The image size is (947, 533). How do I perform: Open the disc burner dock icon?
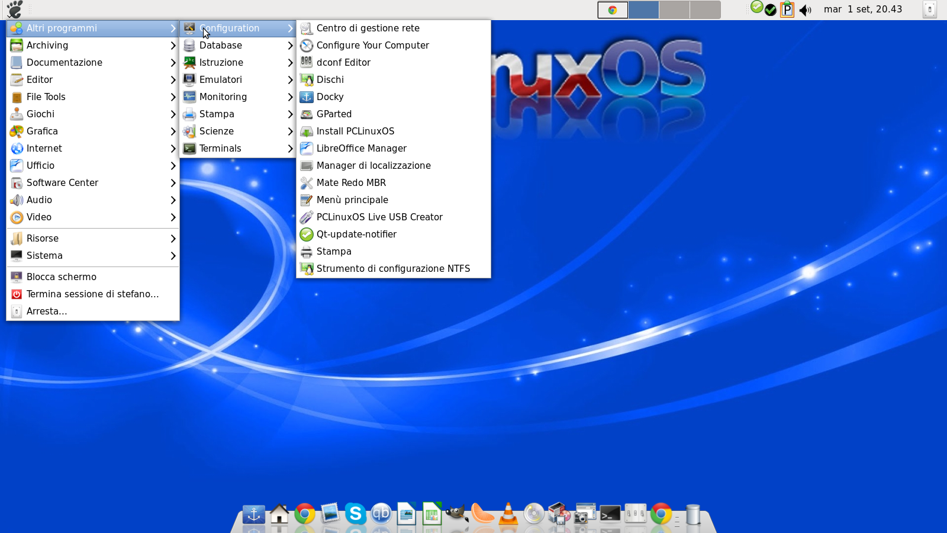(x=534, y=514)
